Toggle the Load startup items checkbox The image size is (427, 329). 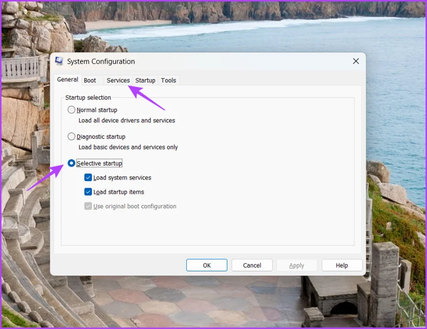click(x=88, y=192)
